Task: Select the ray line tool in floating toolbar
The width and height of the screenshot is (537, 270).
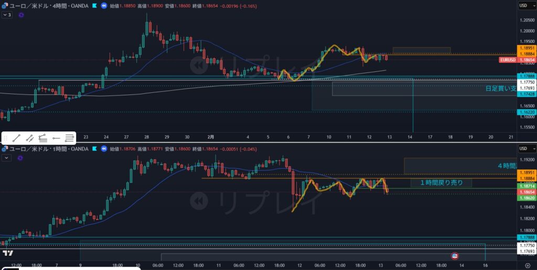Action: coord(30,138)
